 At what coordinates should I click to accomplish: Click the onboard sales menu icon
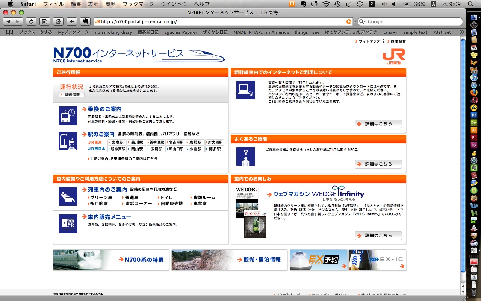click(x=68, y=223)
